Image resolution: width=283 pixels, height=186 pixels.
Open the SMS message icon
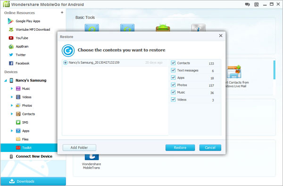coord(18,122)
